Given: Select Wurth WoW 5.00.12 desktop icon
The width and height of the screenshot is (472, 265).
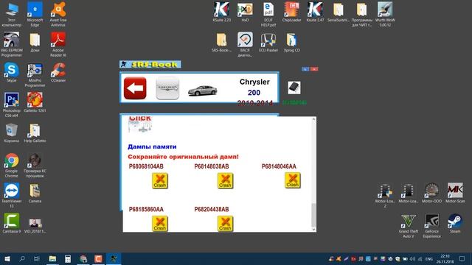Looking at the screenshot, I should pyautogui.click(x=385, y=14).
